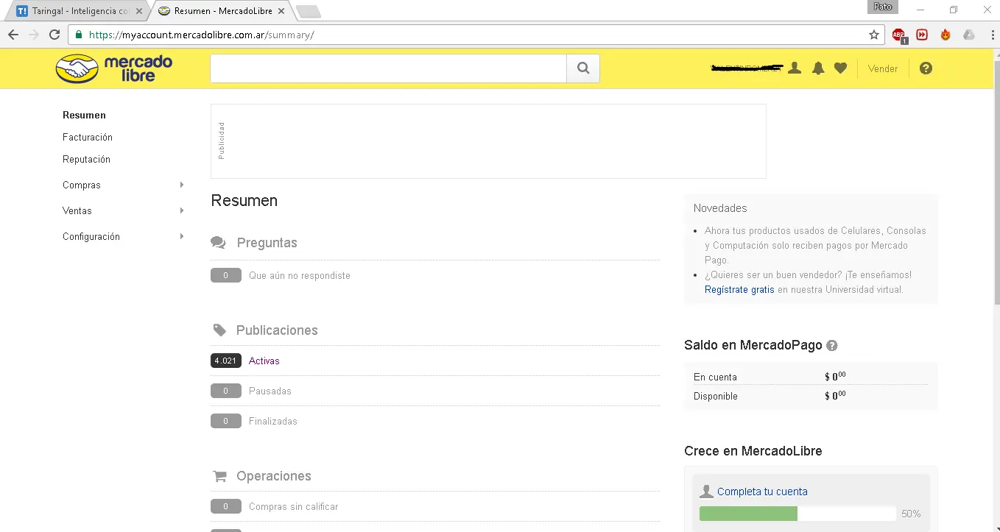Open the AdBlock extension icon
This screenshot has height=532, width=1000.
898,35
